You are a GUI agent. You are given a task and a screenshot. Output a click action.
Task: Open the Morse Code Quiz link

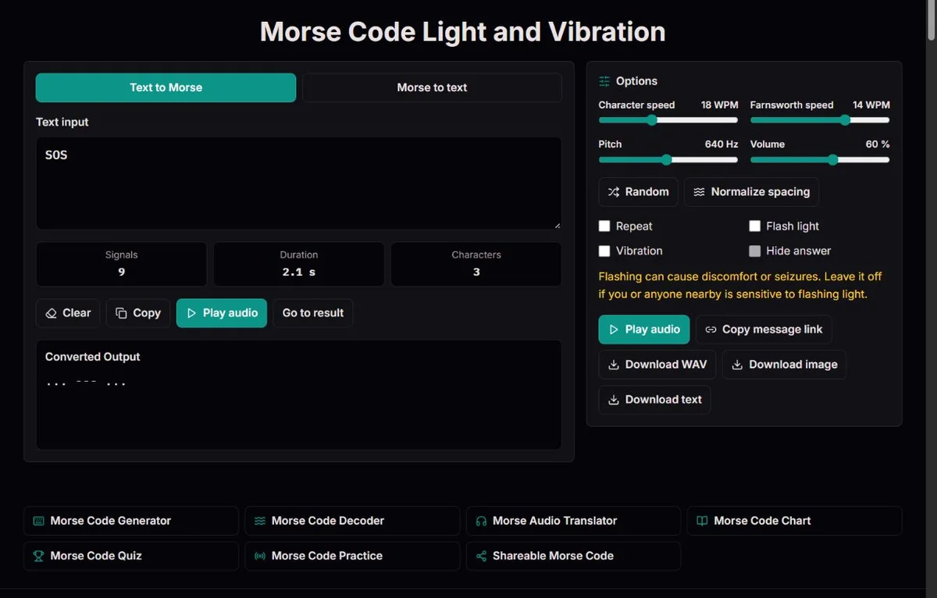click(x=131, y=556)
